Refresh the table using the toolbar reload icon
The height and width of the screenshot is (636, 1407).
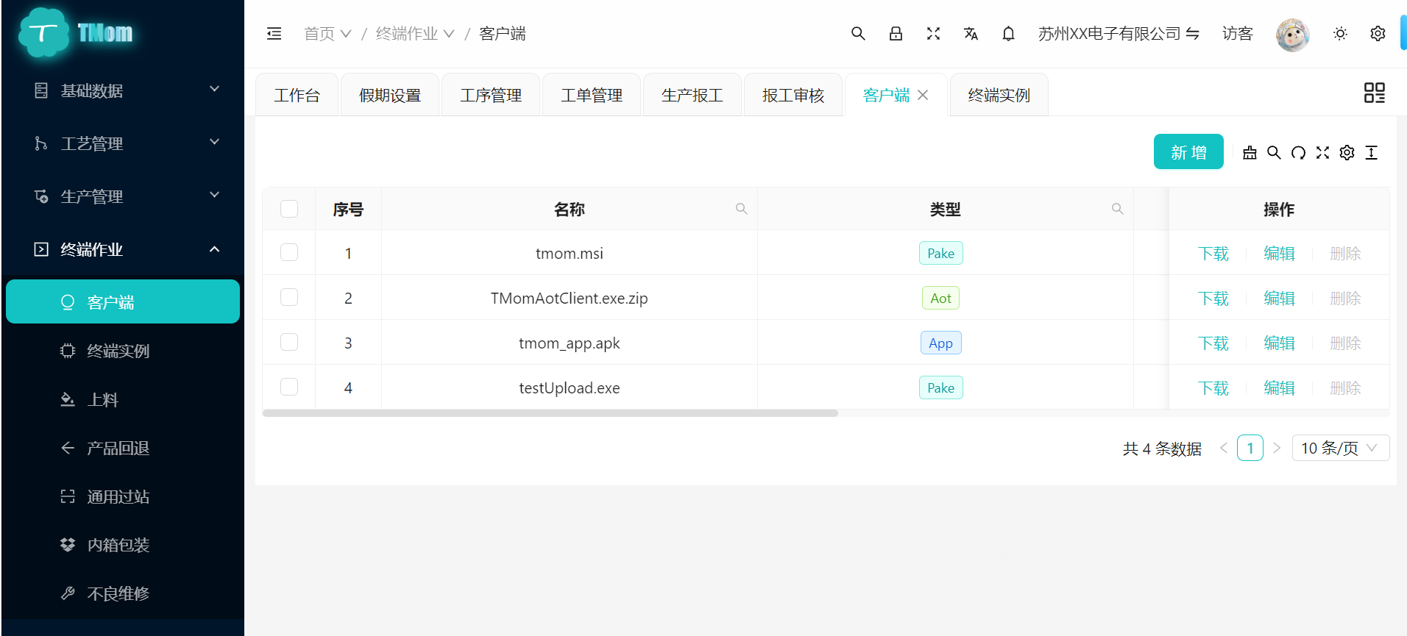(x=1298, y=152)
